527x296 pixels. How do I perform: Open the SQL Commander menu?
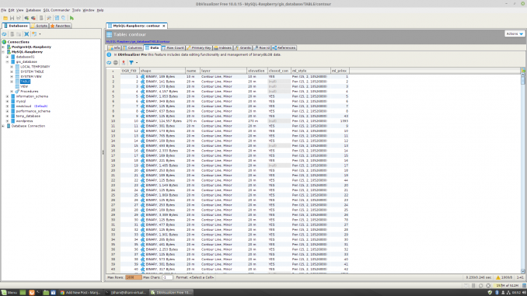pyautogui.click(x=57, y=10)
